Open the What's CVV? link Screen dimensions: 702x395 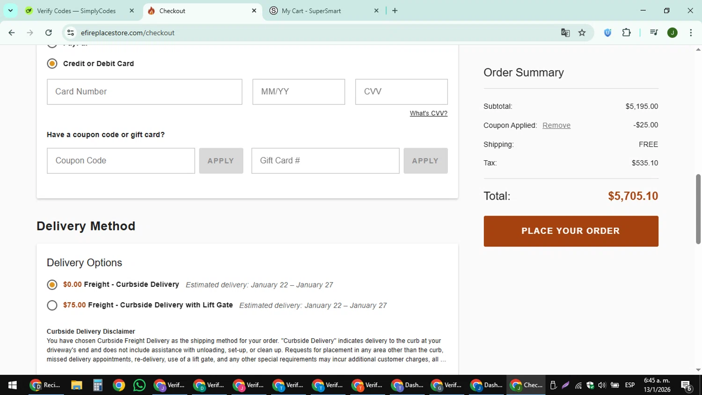point(429,113)
